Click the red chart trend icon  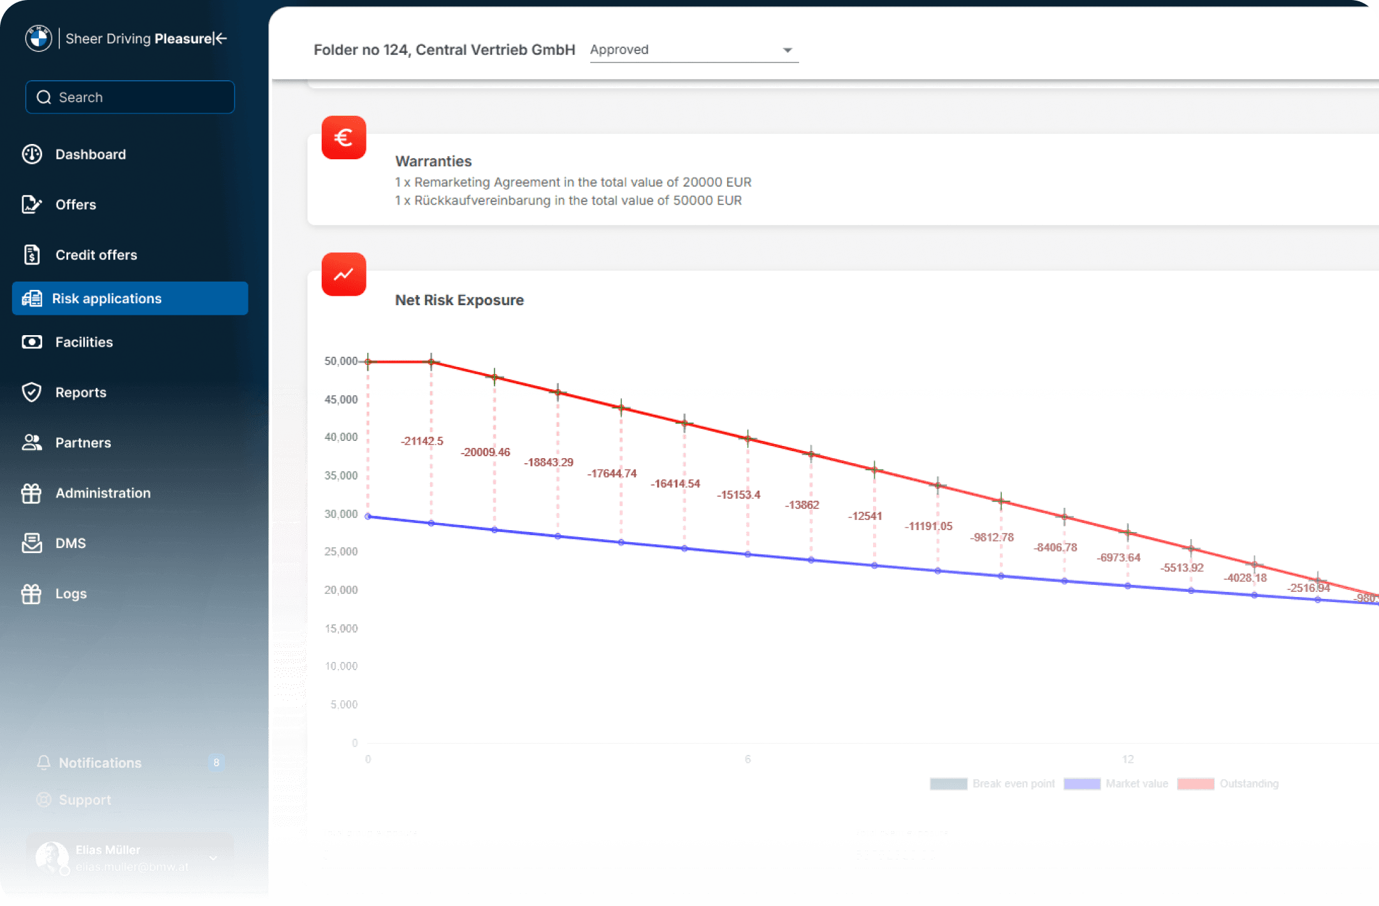[343, 275]
